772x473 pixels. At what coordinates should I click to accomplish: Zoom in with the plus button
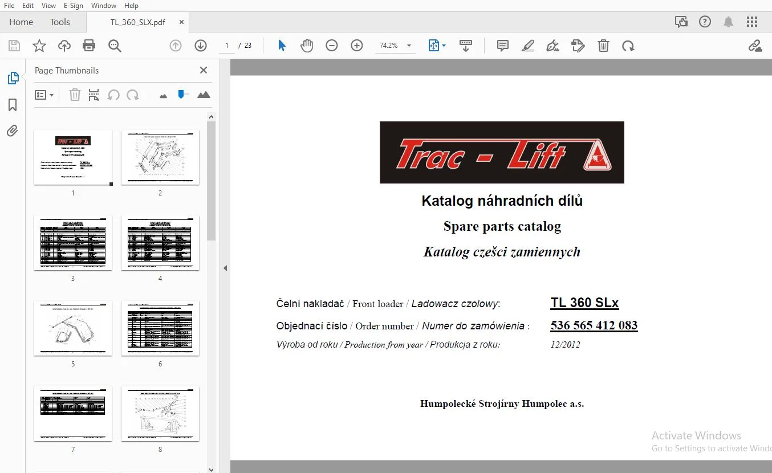[x=357, y=46]
